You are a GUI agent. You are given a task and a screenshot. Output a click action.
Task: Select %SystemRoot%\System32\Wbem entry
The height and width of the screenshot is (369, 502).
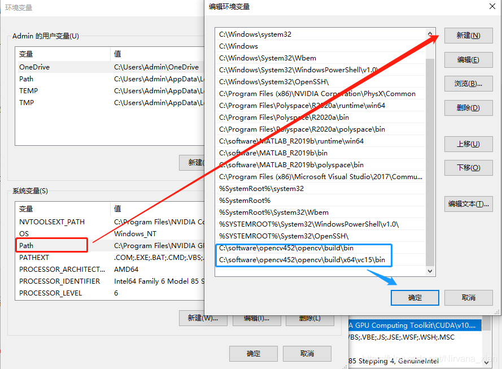point(321,212)
